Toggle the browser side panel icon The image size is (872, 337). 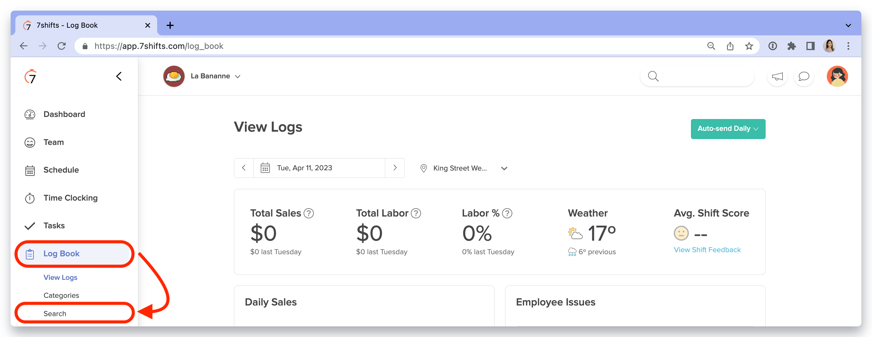810,46
